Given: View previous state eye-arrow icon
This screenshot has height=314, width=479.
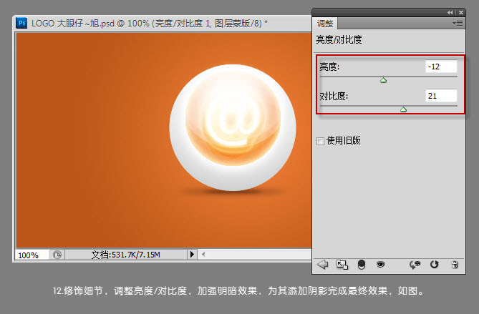Looking at the screenshot, I should coord(415,265).
